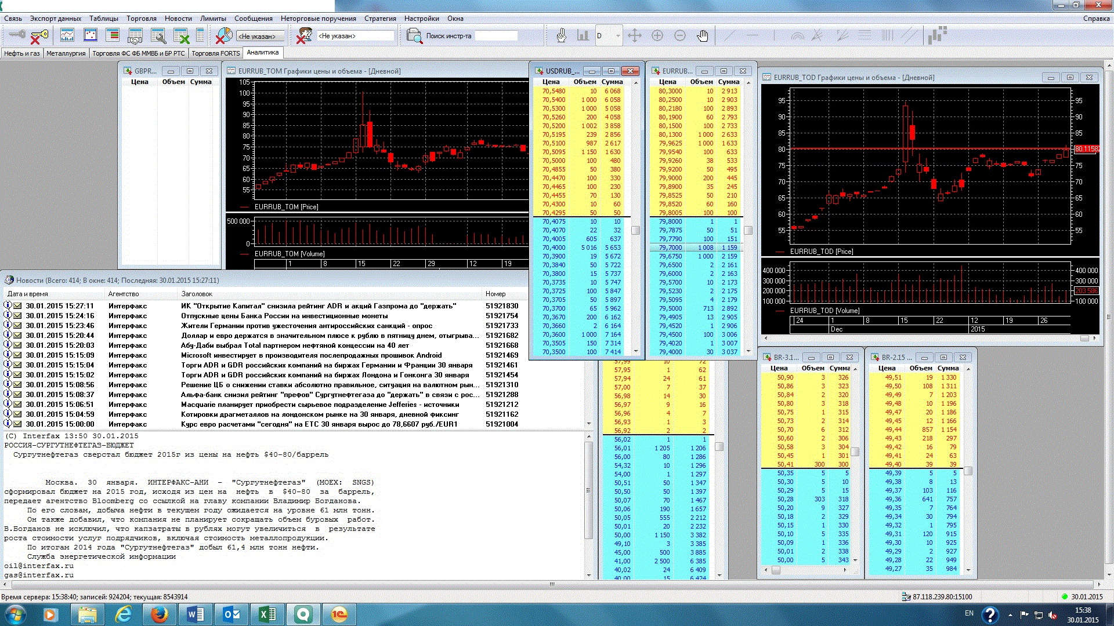Click the red 80.1158 price label on EURRUB_TOD chart
The width and height of the screenshot is (1114, 626).
pos(1087,149)
